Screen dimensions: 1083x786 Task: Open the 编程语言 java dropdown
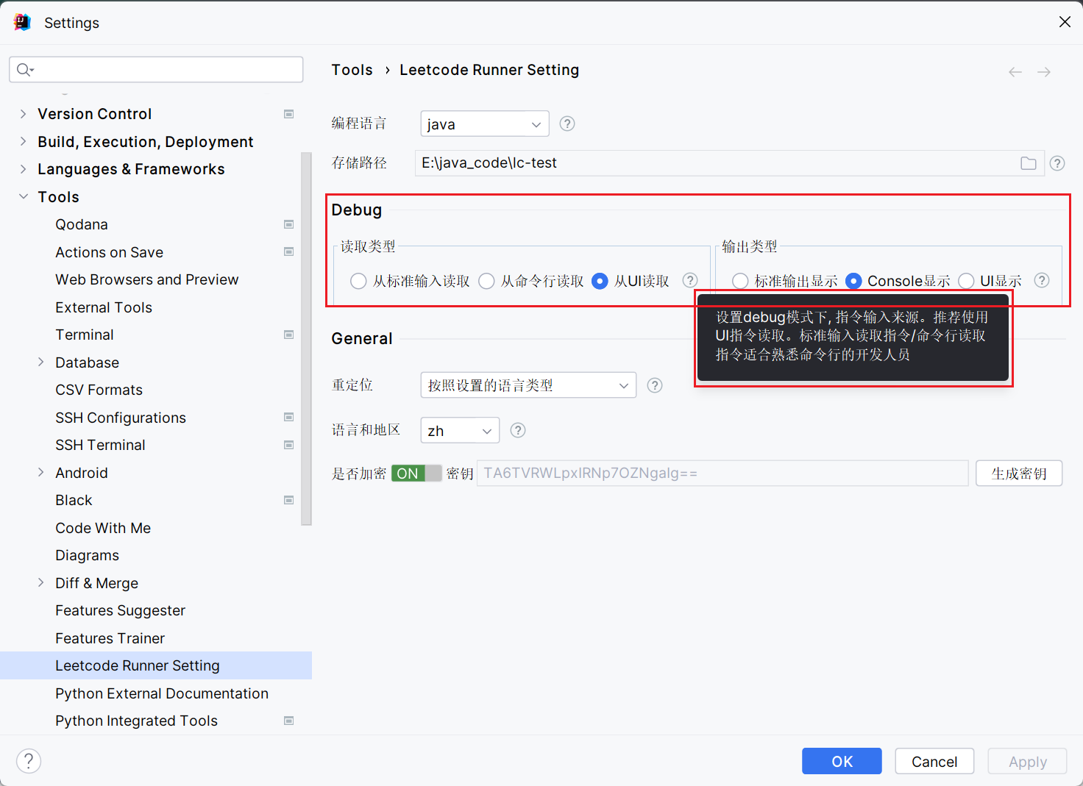tap(485, 124)
